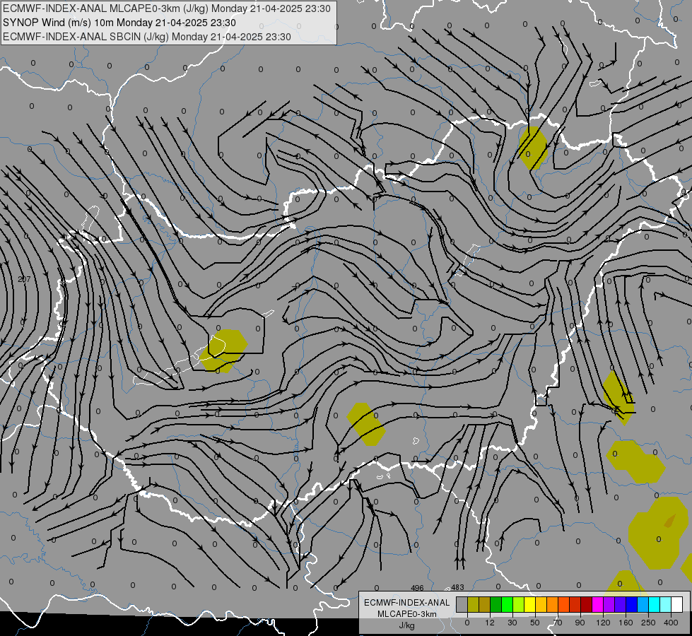
Task: Select the map value 496
Action: click(417, 588)
